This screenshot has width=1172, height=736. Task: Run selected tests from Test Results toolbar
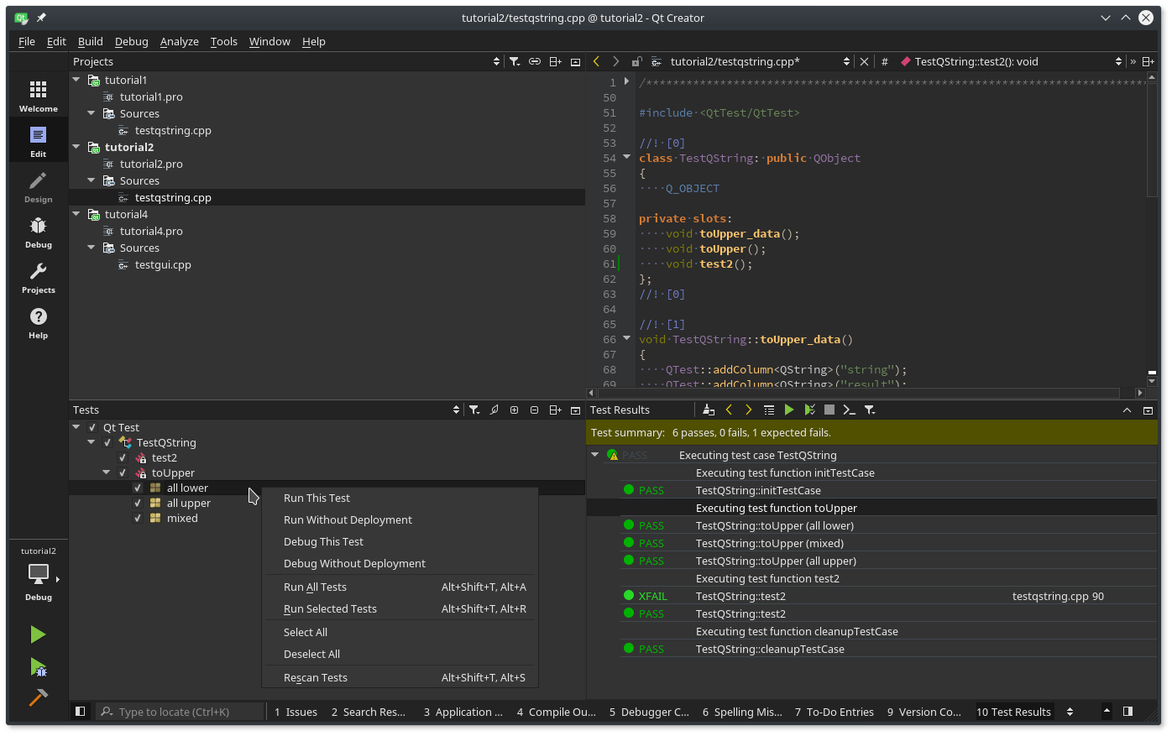pos(809,410)
